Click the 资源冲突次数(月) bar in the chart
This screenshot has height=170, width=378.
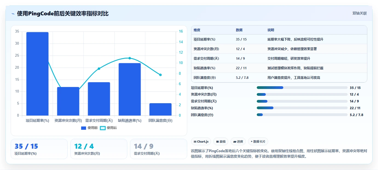[68, 101]
